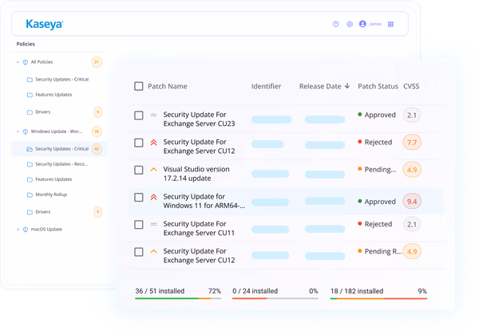Check the rejected Exchange Server CU12 row checkbox
This screenshot has width=479, height=330.
point(139,143)
